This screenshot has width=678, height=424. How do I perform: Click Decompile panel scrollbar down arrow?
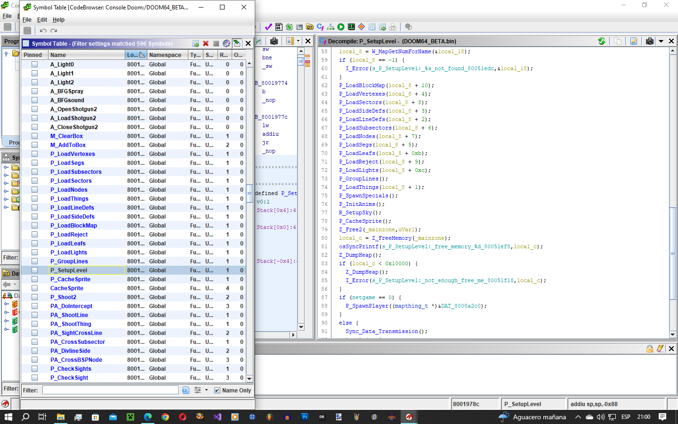672,334
